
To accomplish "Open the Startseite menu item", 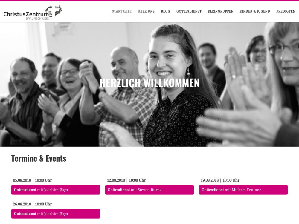I will [122, 11].
